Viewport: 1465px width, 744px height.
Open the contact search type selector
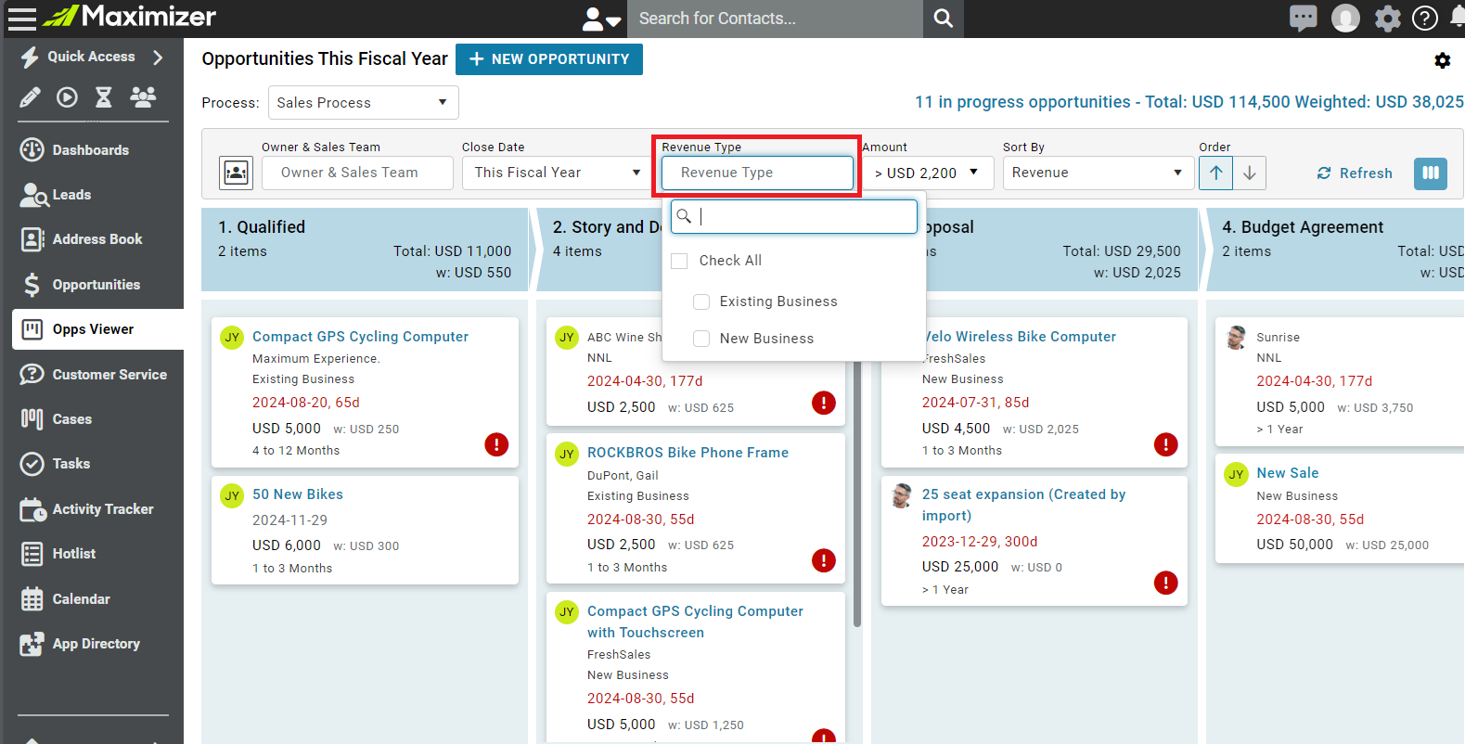click(601, 19)
